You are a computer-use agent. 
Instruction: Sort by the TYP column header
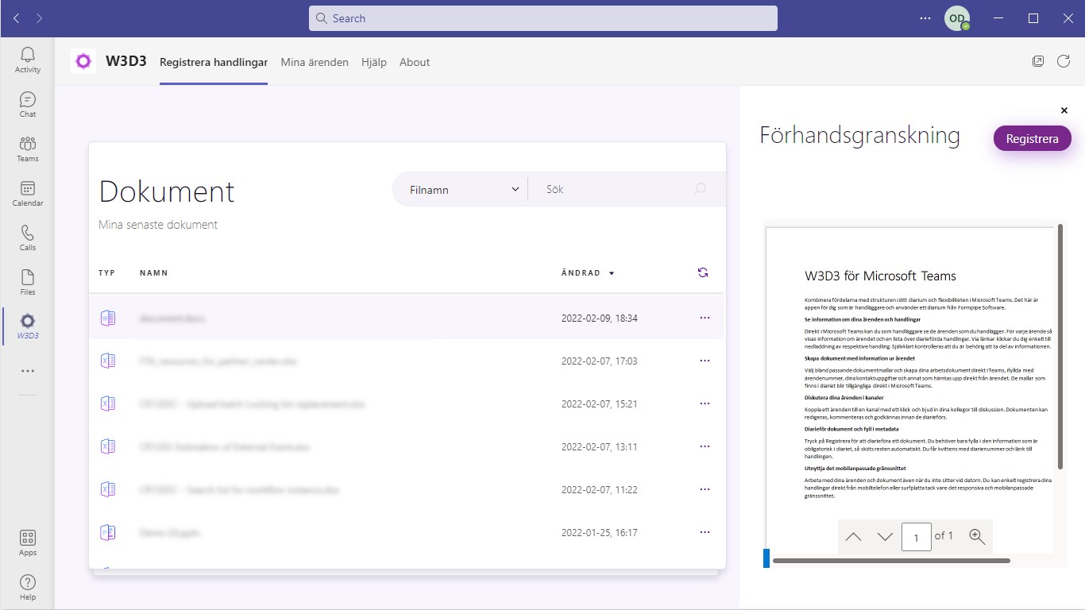pos(107,273)
